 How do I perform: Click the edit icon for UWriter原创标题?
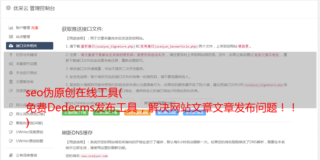click(11, 141)
